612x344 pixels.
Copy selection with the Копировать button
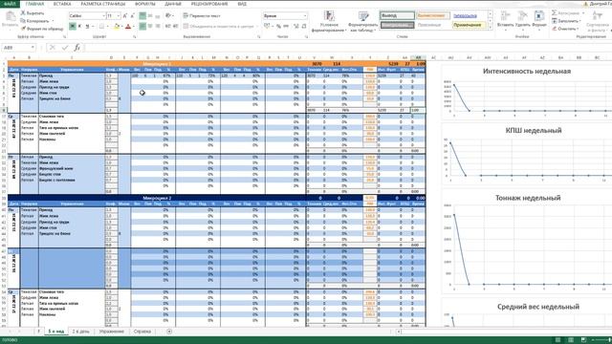click(x=35, y=21)
